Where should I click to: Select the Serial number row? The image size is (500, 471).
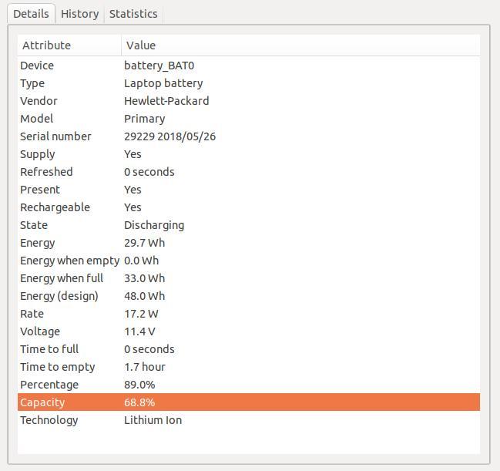coord(249,136)
